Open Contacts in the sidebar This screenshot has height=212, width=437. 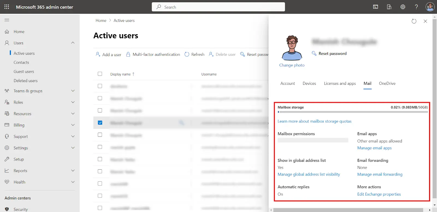point(21,62)
